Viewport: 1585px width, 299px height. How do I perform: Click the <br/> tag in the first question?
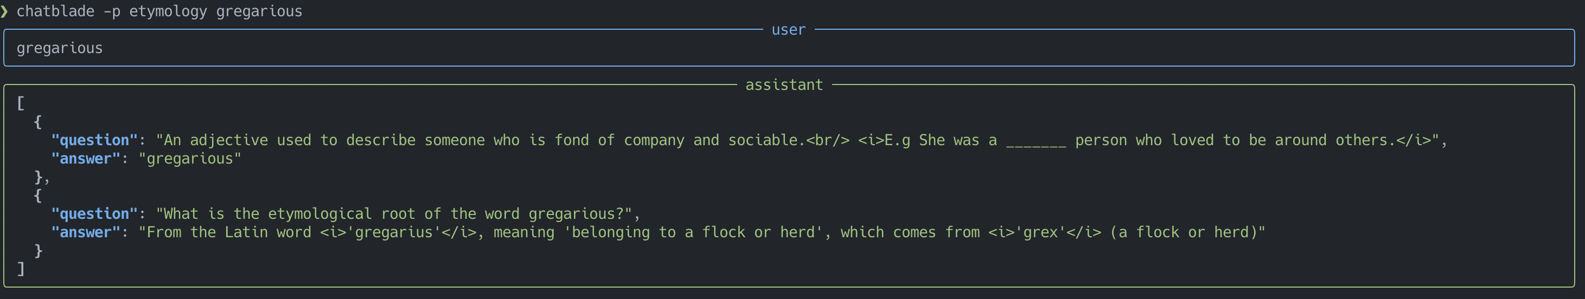pyautogui.click(x=828, y=141)
